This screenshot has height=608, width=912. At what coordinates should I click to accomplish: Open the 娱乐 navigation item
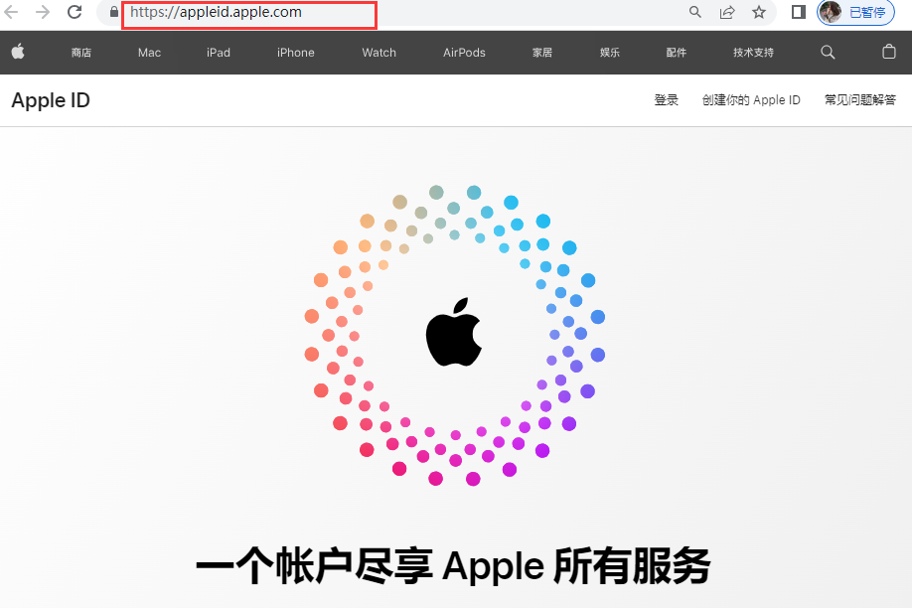[x=610, y=53]
